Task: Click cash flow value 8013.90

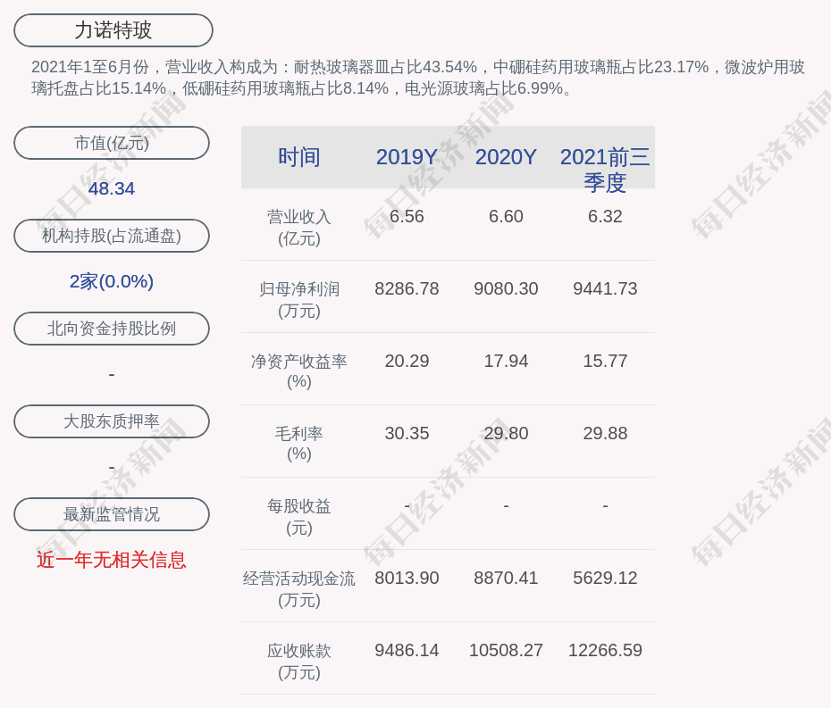Action: click(407, 578)
